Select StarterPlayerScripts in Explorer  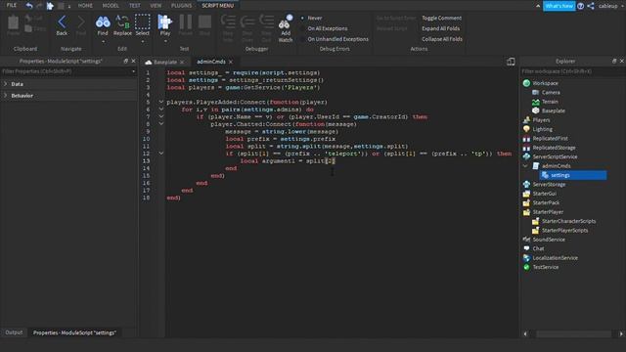(x=564, y=231)
